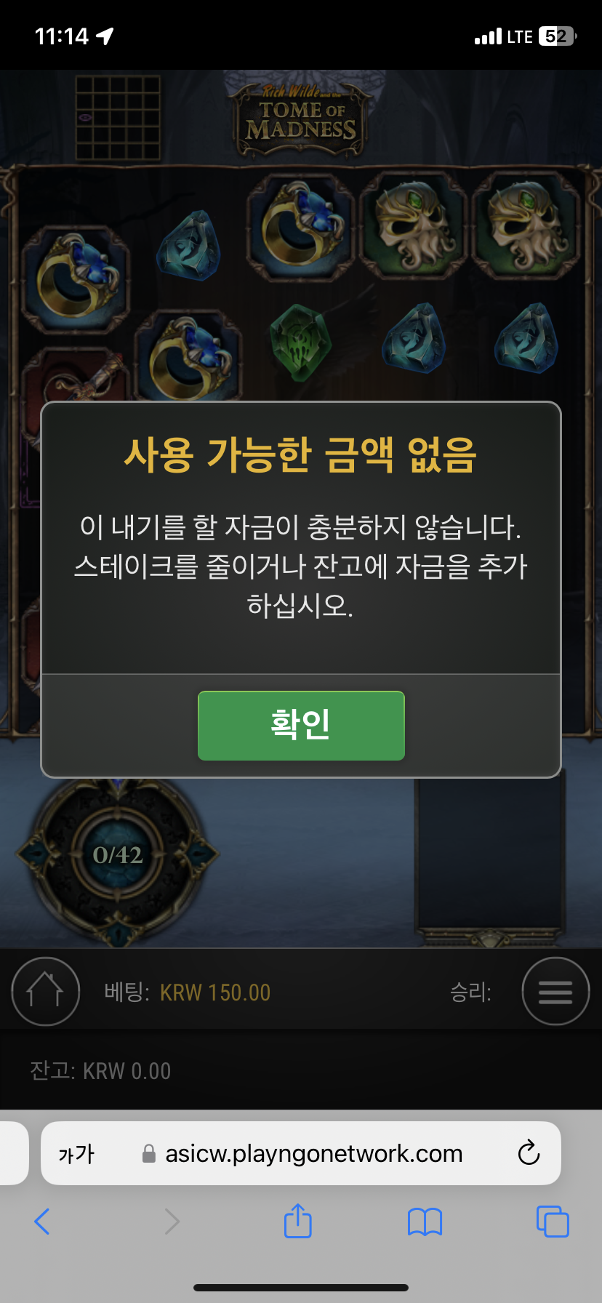This screenshot has height=1303, width=602.
Task: Select the green gem symbol
Action: pyautogui.click(x=301, y=342)
